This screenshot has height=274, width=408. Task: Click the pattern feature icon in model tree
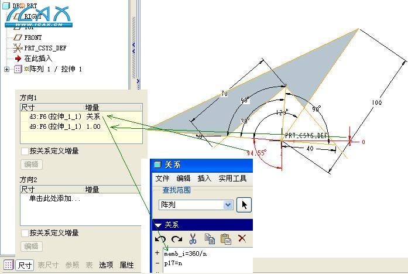tap(18, 69)
